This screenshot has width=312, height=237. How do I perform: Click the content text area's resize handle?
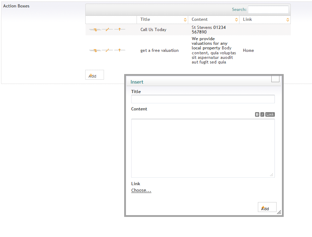(x=272, y=175)
